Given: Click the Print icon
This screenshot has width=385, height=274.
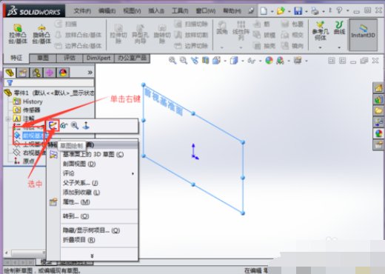Looking at the screenshot, I should (315, 11).
